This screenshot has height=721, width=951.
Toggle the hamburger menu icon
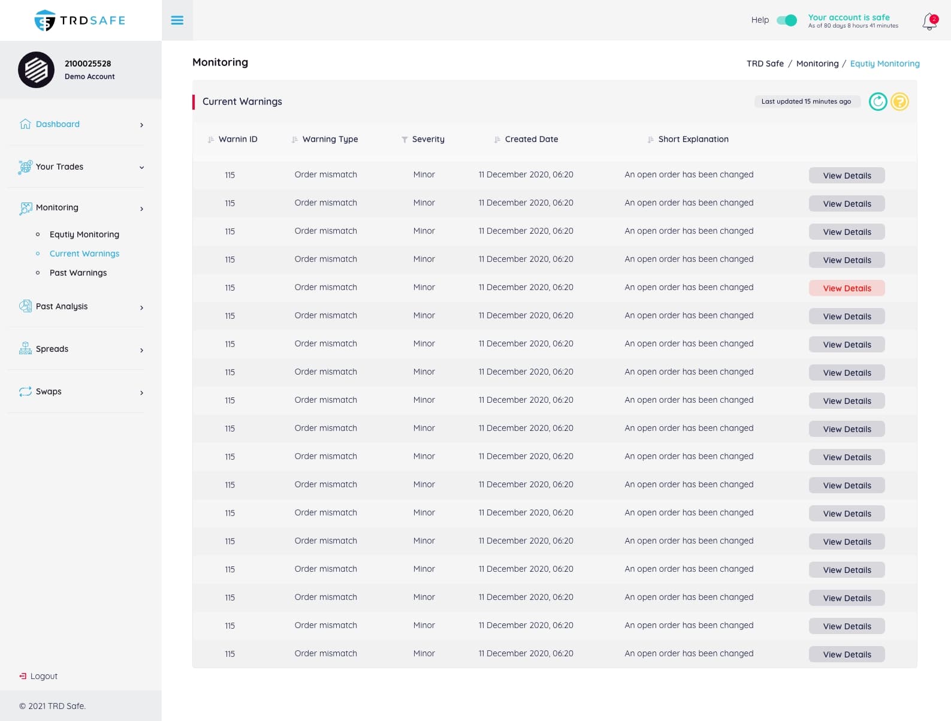click(x=177, y=20)
